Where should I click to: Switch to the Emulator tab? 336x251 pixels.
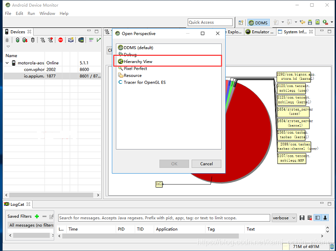click(x=260, y=32)
